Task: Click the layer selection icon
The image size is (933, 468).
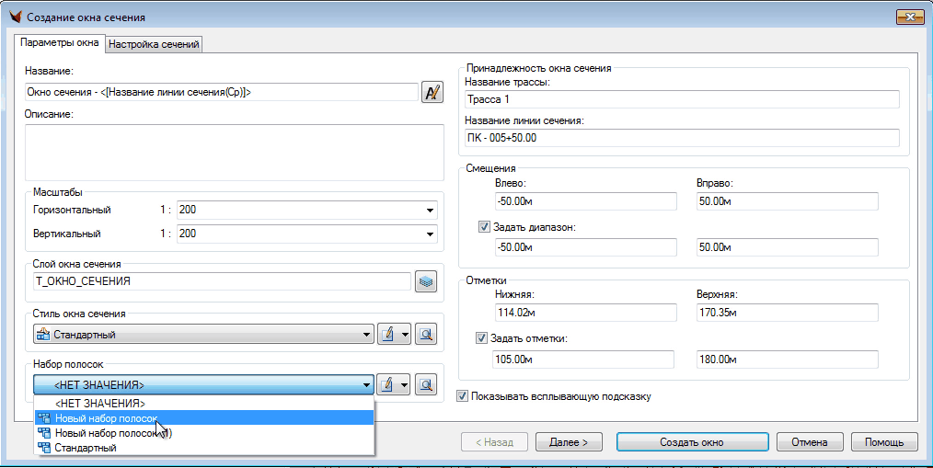Action: pyautogui.click(x=425, y=282)
